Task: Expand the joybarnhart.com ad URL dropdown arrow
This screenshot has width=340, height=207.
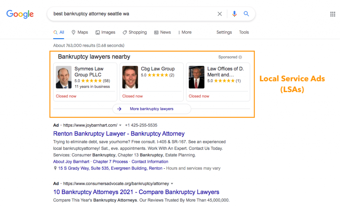Action: (x=120, y=126)
